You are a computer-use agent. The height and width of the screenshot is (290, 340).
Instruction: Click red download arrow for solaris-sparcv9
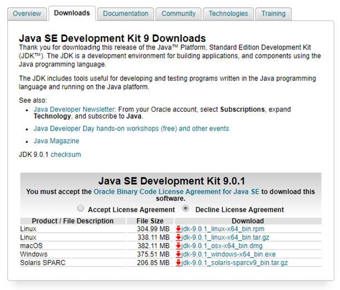[178, 263]
